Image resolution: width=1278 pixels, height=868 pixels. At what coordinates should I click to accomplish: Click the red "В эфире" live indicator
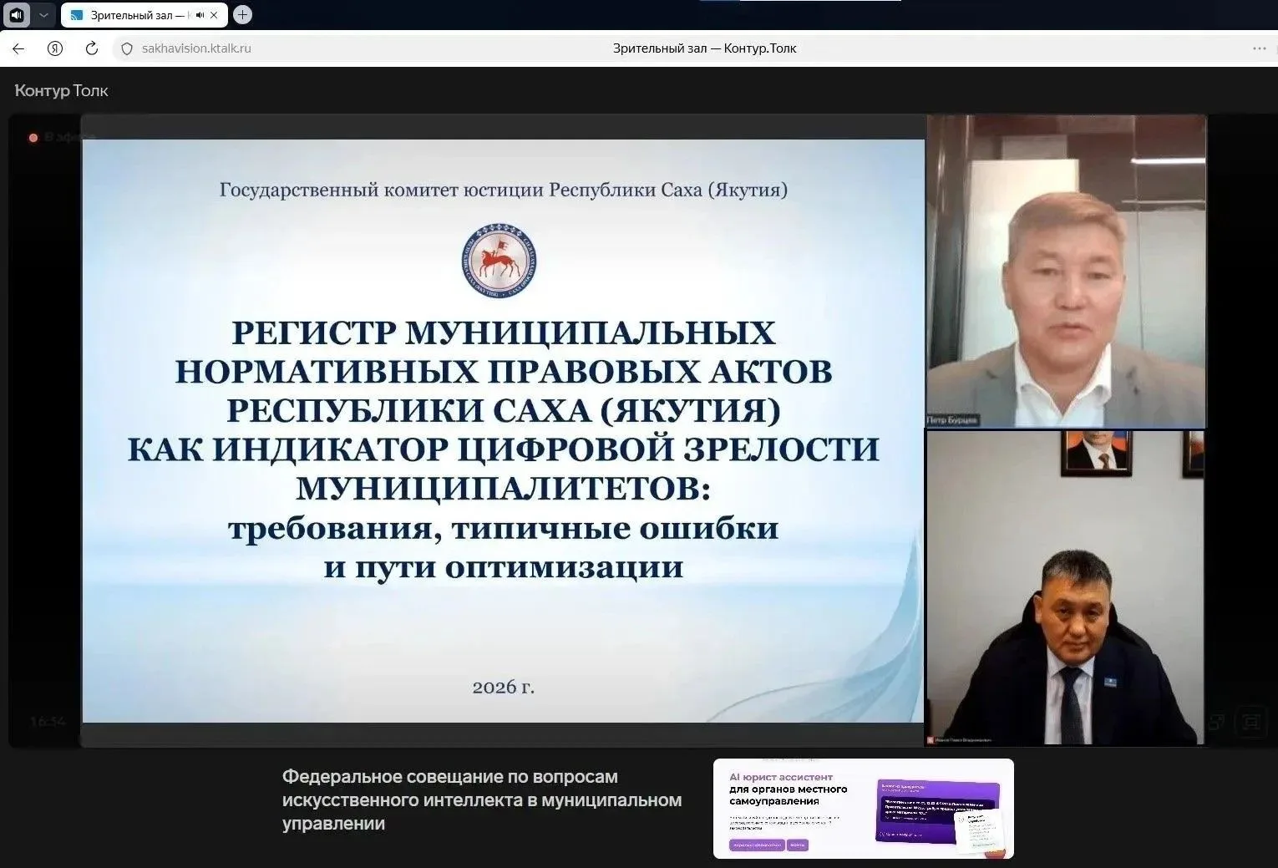coord(61,137)
